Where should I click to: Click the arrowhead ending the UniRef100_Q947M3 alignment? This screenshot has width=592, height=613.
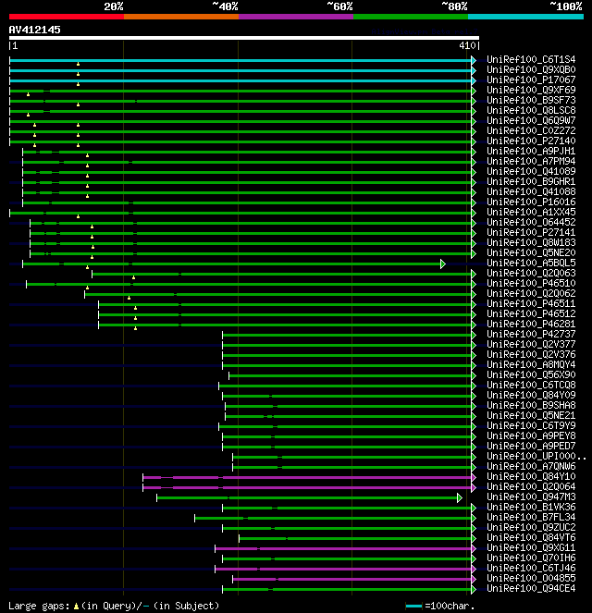click(x=460, y=497)
